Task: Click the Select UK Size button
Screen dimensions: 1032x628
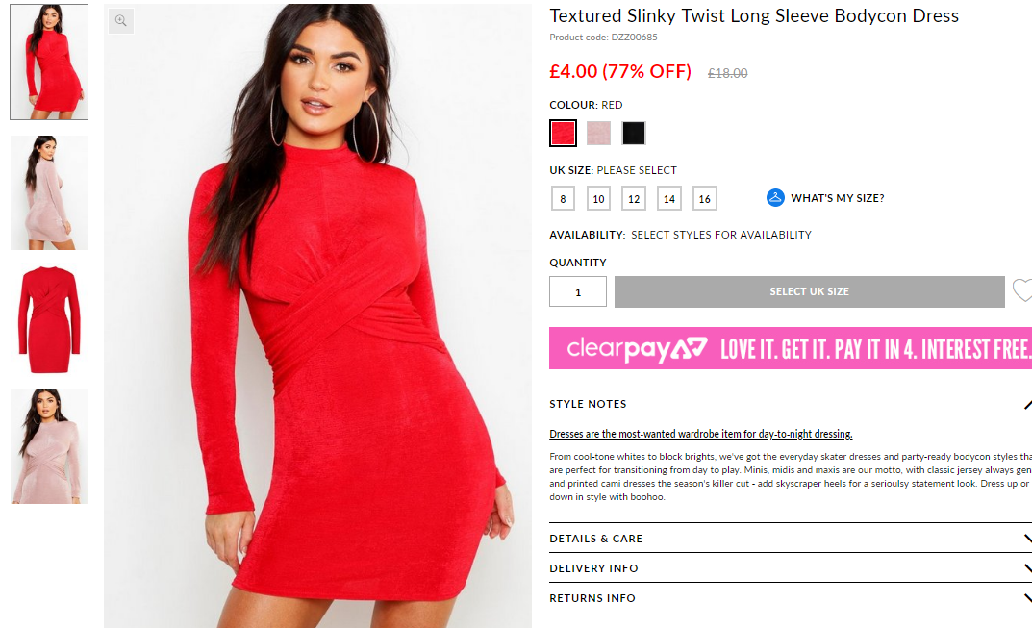Action: point(810,291)
